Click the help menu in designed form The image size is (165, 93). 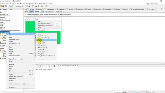click(37, 19)
